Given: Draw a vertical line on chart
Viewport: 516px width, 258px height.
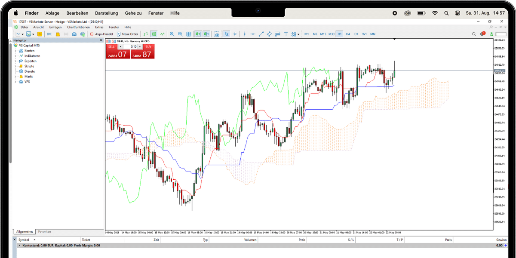Looking at the screenshot, I should [x=245, y=34].
